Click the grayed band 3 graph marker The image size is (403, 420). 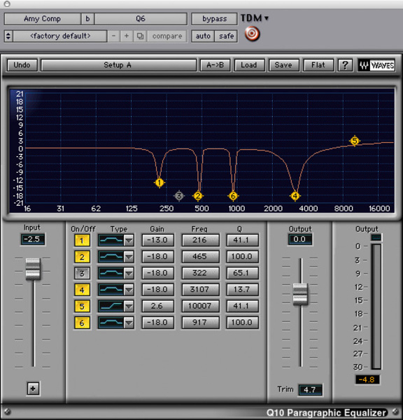(x=179, y=196)
